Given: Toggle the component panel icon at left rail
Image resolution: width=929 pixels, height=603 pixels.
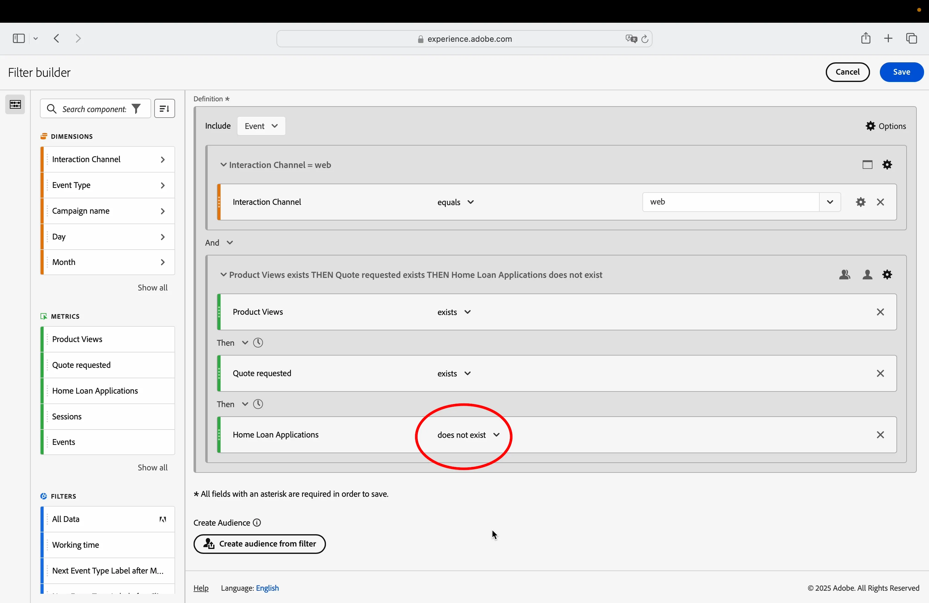Looking at the screenshot, I should click(15, 104).
